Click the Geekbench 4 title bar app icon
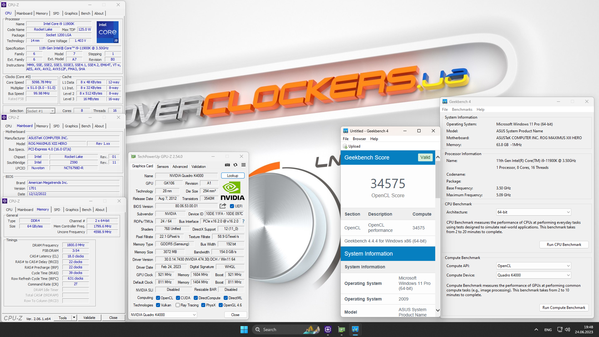 445,102
